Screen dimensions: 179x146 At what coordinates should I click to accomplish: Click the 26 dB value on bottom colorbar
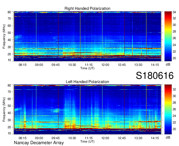click(174, 109)
